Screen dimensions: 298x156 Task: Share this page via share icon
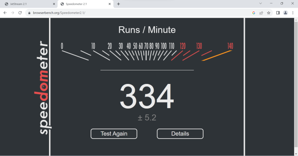(x=261, y=13)
